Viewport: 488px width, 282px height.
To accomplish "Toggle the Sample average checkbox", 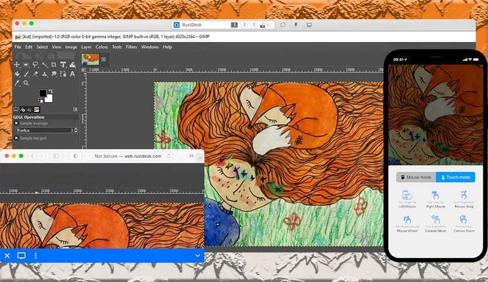I will [x=16, y=124].
